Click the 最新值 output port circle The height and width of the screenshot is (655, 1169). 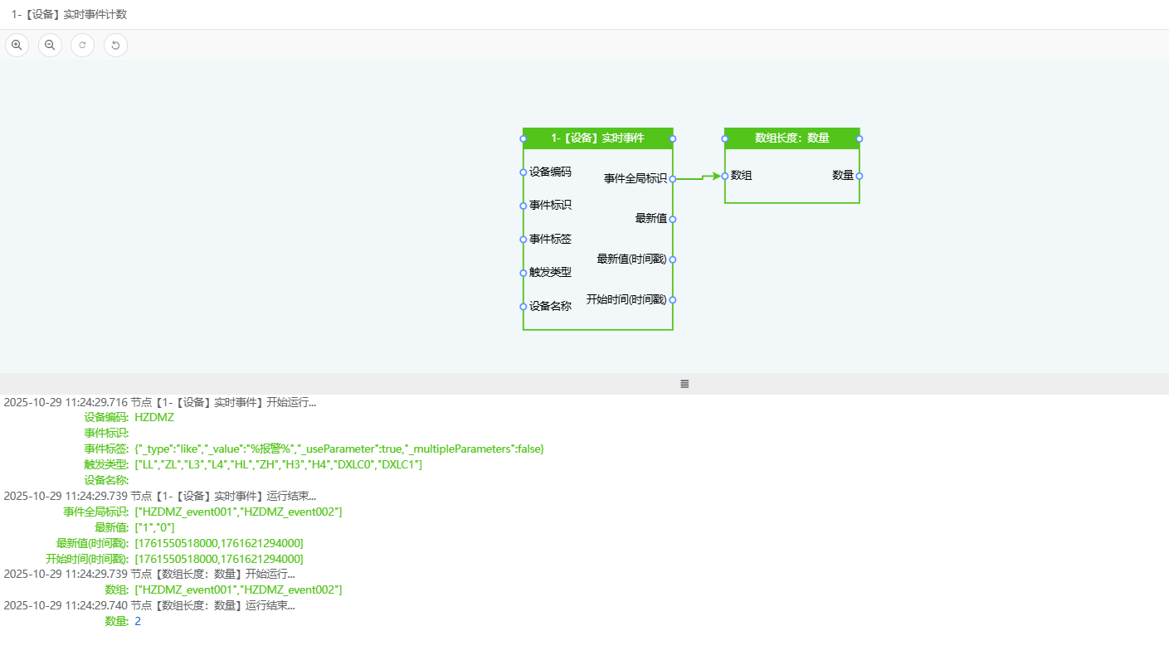pos(673,219)
